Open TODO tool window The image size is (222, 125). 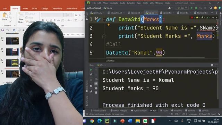(x=164, y=110)
